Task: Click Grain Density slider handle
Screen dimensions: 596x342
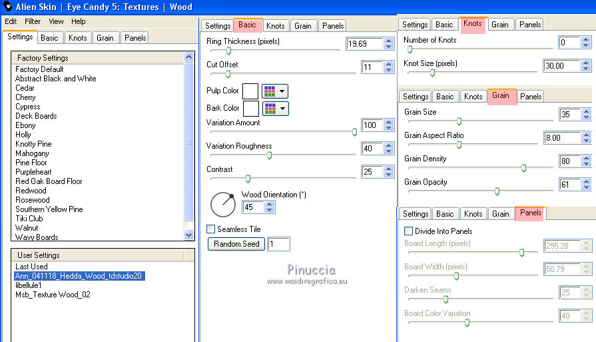Action: click(523, 168)
